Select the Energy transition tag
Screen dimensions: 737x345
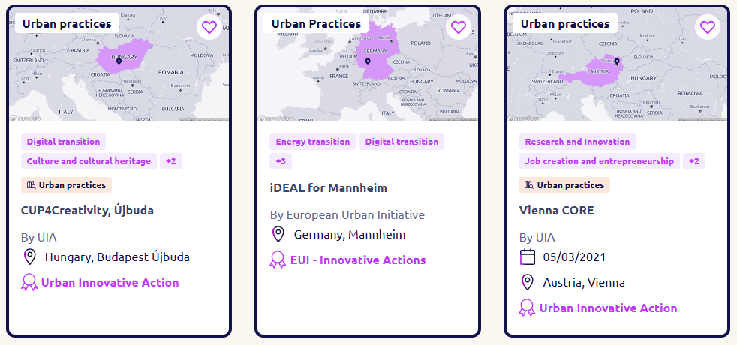[313, 142]
